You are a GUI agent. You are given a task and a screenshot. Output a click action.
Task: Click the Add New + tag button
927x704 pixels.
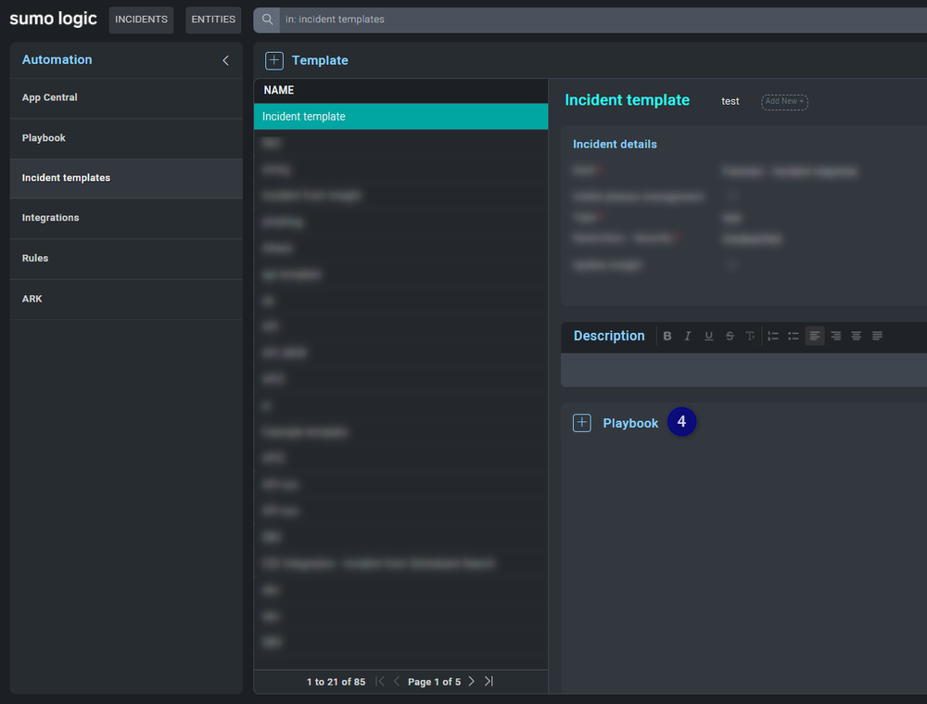pos(784,101)
